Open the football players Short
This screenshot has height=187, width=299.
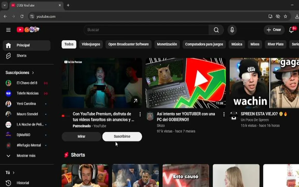pos(135,176)
